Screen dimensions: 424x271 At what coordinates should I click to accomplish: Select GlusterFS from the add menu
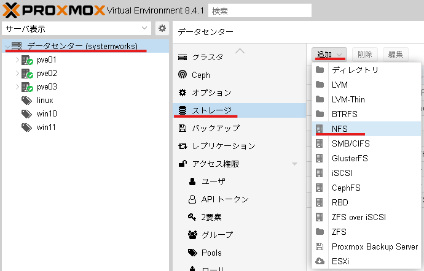point(366,158)
